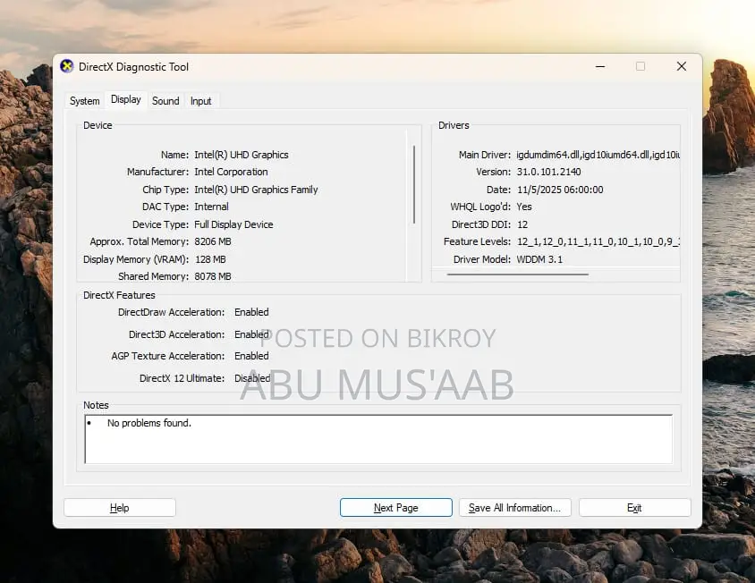The image size is (755, 583).
Task: Select DirectX 12 Ultimate 'Disabled' value
Action: [x=252, y=378]
